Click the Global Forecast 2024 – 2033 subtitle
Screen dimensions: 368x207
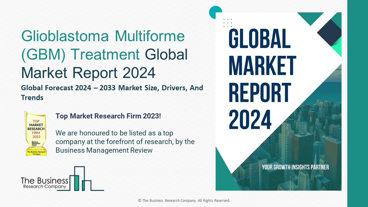[112, 88]
